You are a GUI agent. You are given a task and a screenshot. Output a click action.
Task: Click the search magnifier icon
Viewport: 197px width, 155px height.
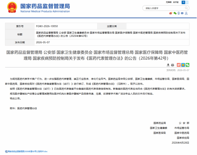(186, 8)
